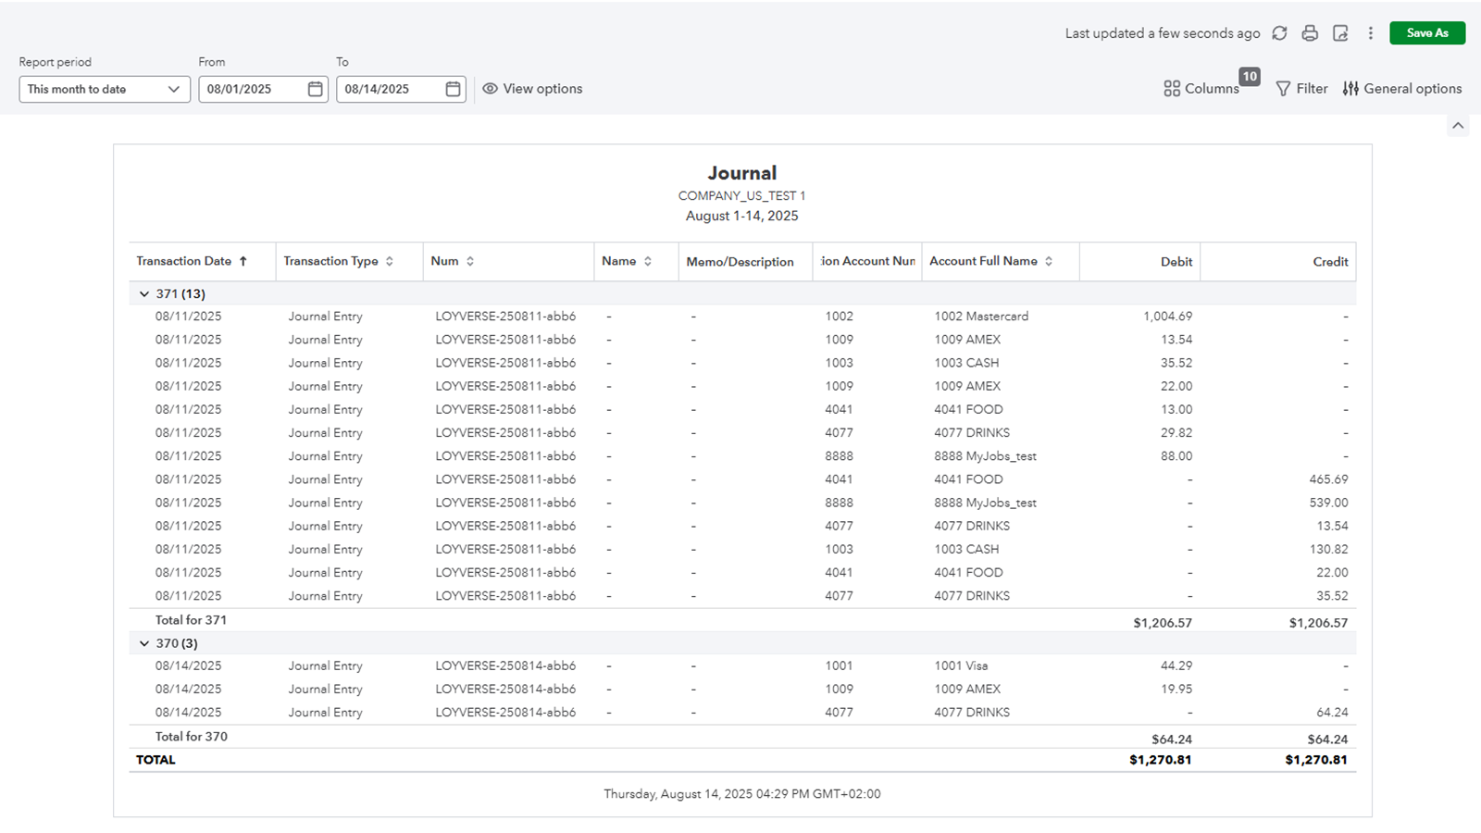Open the 1002 Mastercard Journal Entry row
Screen dimensions: 1481x833
325,317
